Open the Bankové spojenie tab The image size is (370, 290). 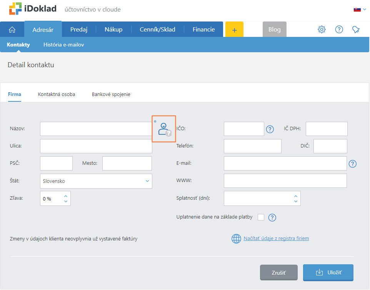111,94
